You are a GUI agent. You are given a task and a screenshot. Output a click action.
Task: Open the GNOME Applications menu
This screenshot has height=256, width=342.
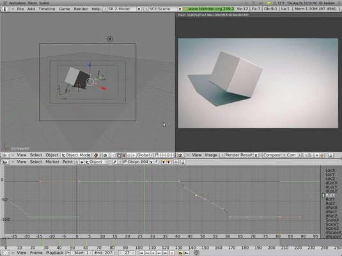click(x=17, y=3)
